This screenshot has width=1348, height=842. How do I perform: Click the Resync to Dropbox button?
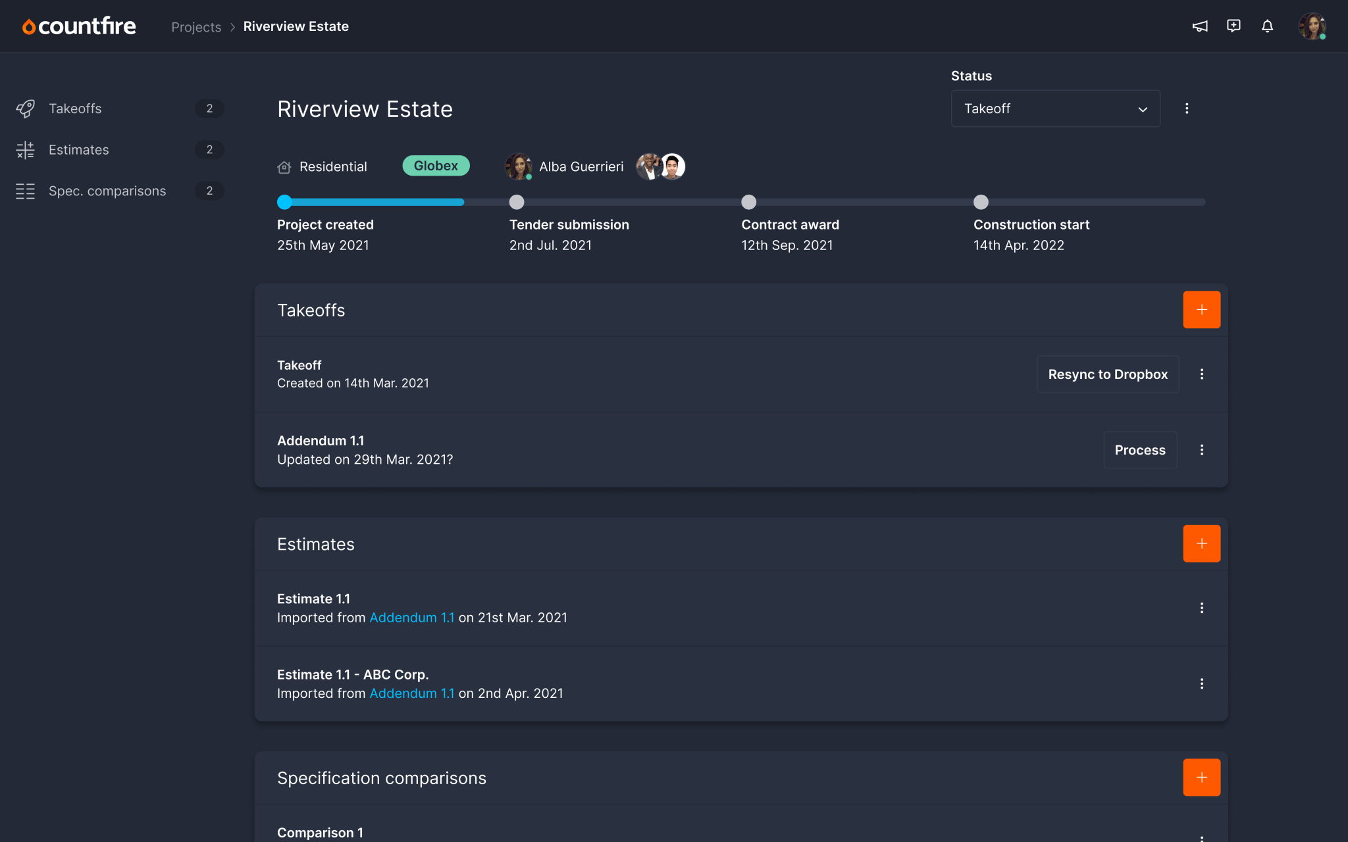1108,374
